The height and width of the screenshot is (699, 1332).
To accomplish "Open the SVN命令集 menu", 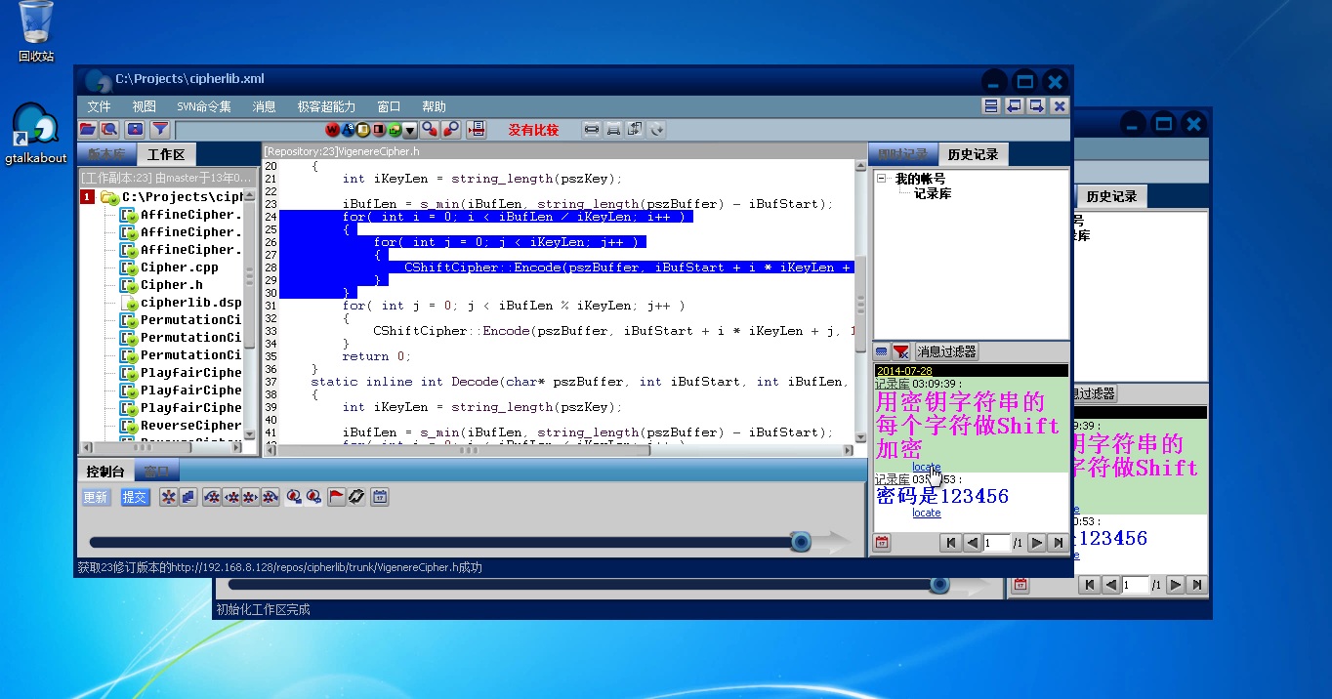I will pyautogui.click(x=204, y=106).
